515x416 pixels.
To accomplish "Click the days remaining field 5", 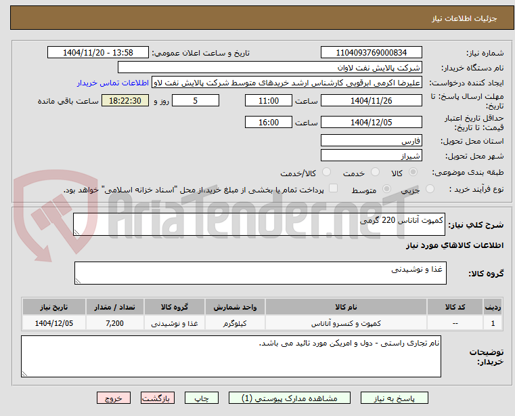I will coord(196,101).
